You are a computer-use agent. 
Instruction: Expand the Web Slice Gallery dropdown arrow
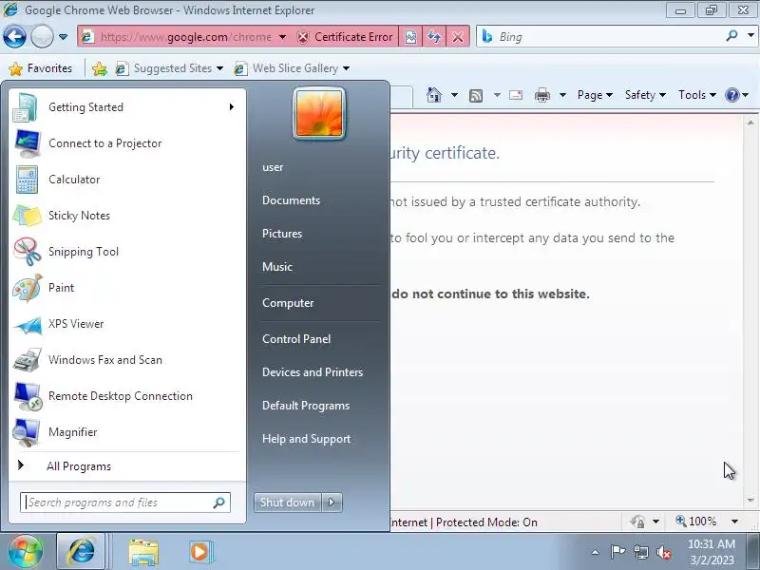(x=346, y=68)
